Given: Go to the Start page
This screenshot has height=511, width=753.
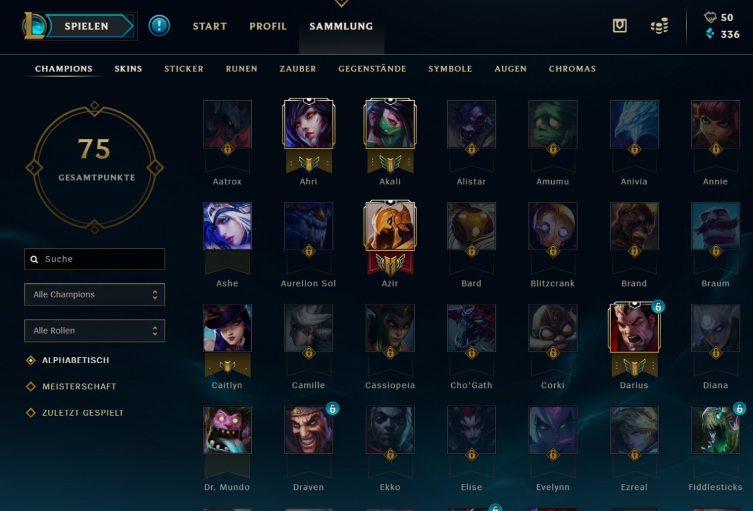Looking at the screenshot, I should pos(210,26).
